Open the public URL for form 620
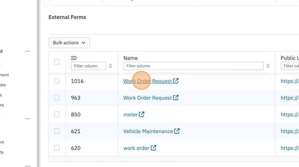This screenshot has width=299, height=167. pos(290,148)
